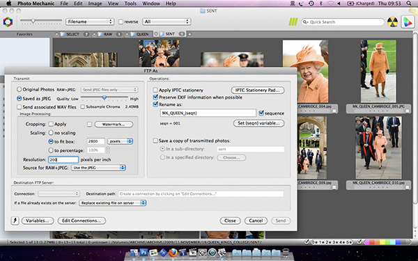Click the Photo Mechanic colorful hexagon toolbar icon
Screen dimensions: 418x261
tap(8, 22)
